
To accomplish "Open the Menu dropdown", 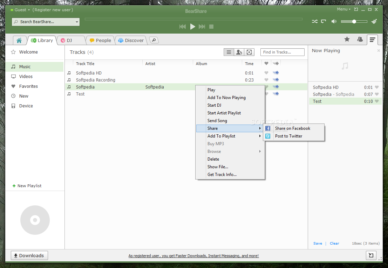I will tap(344, 9).
